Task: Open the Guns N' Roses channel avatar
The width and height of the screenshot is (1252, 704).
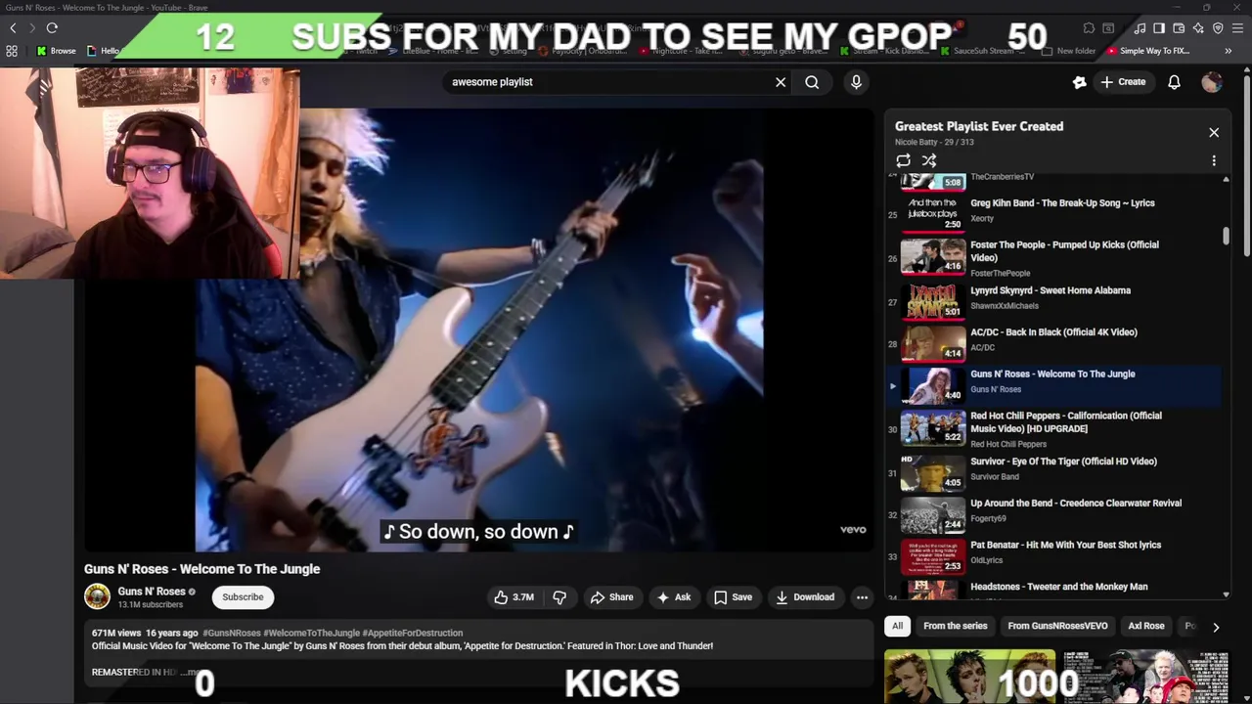Action: [97, 596]
